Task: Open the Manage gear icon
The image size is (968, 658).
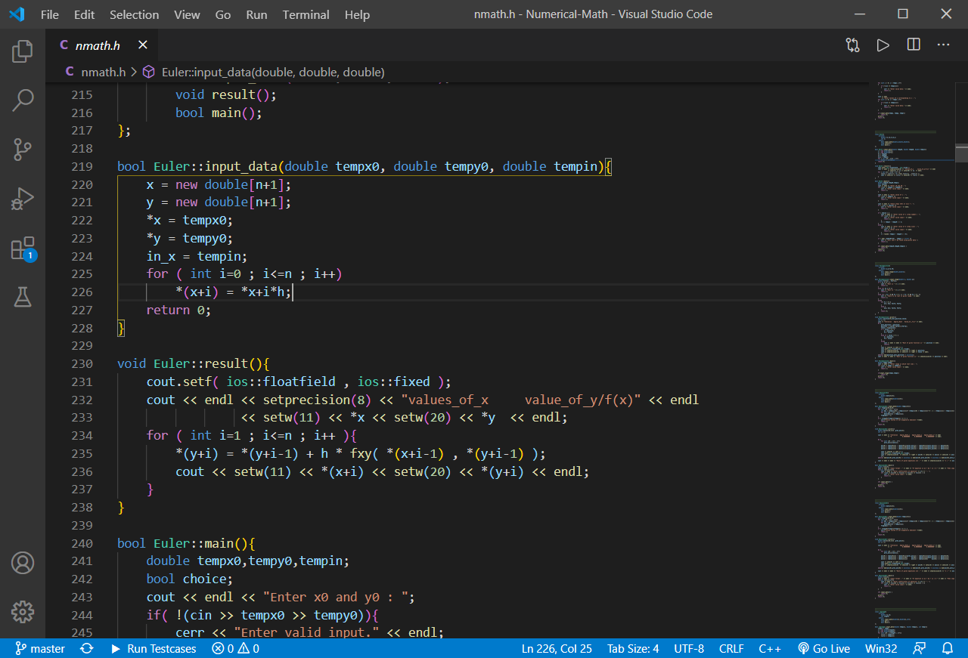Action: point(23,611)
